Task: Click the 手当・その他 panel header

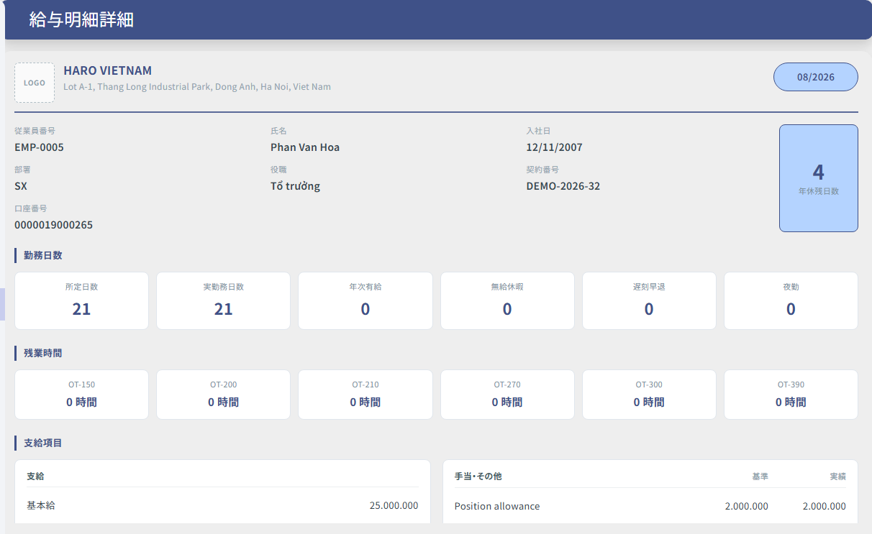Action: pyautogui.click(x=478, y=477)
